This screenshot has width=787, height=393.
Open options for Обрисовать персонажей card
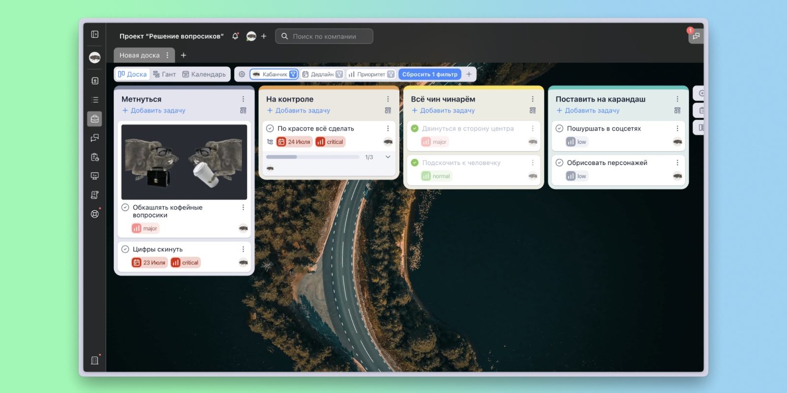677,163
